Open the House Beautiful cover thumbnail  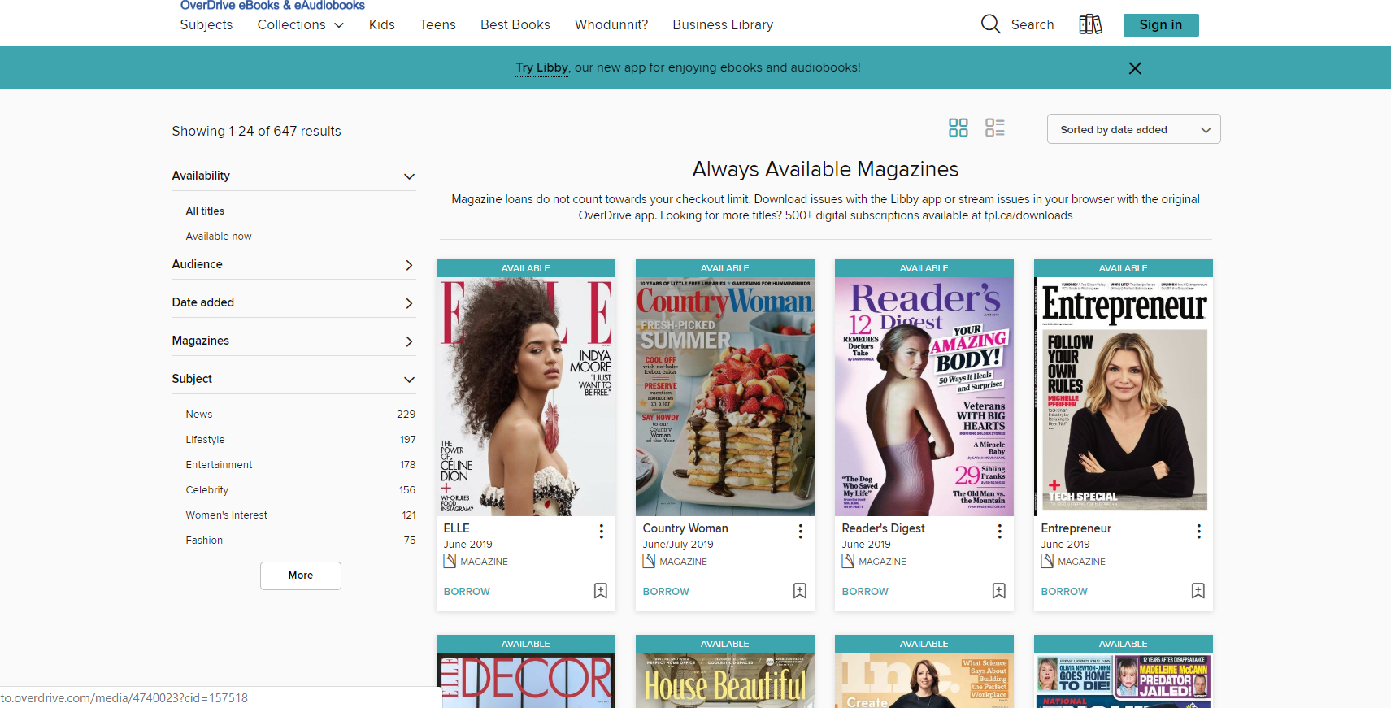point(725,680)
